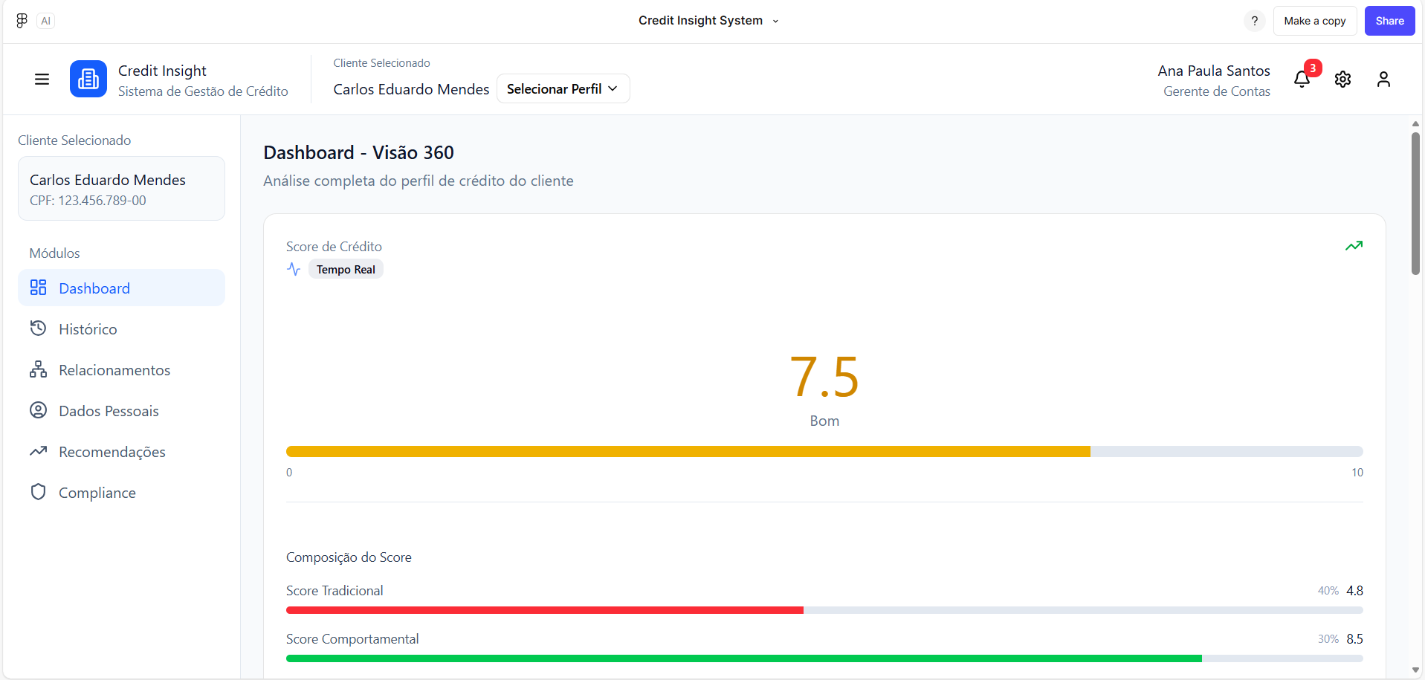Image resolution: width=1425 pixels, height=680 pixels.
Task: Click the red Score Tradicional bar
Action: point(545,610)
